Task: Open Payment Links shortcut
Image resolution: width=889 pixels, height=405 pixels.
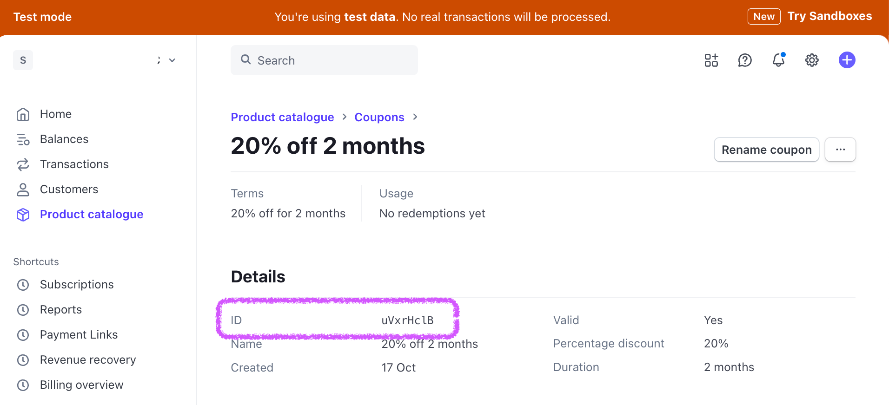Action: [79, 335]
